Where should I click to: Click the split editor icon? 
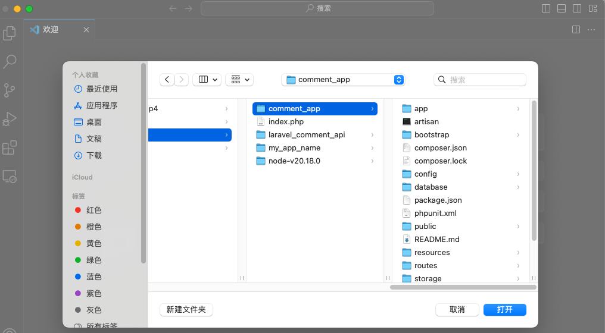[576, 29]
